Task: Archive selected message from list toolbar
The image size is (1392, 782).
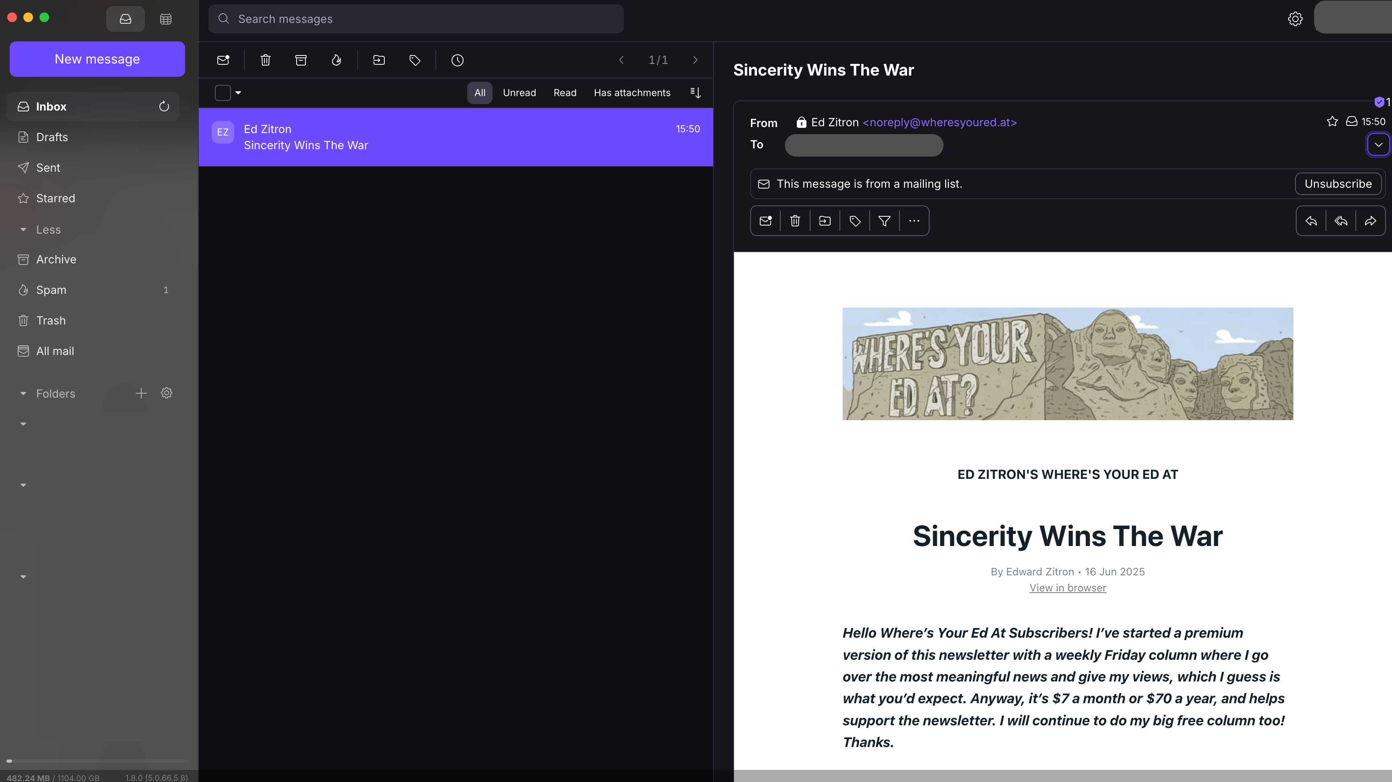Action: (301, 60)
